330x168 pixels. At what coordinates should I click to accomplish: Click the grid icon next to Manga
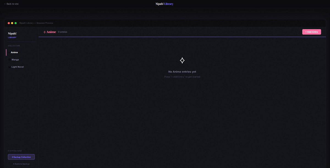9,59
